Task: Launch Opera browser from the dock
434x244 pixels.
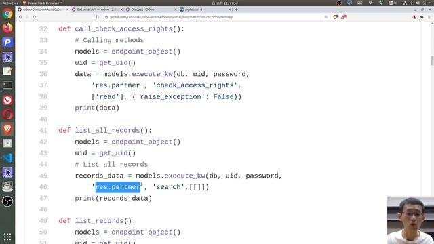Action: (x=7, y=115)
